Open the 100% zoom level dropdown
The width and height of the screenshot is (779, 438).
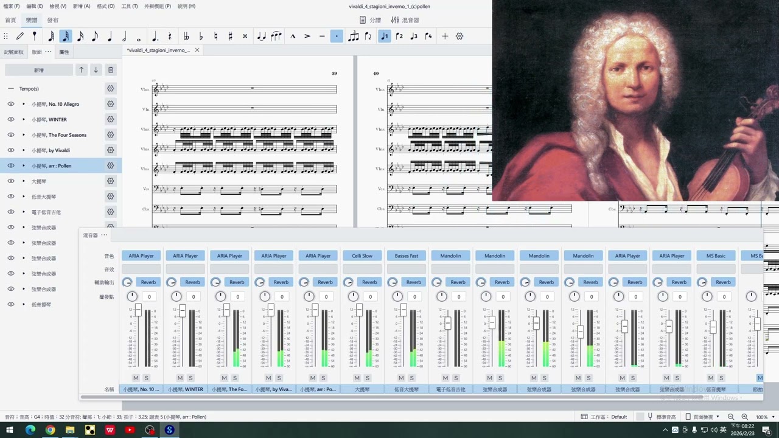pos(764,417)
